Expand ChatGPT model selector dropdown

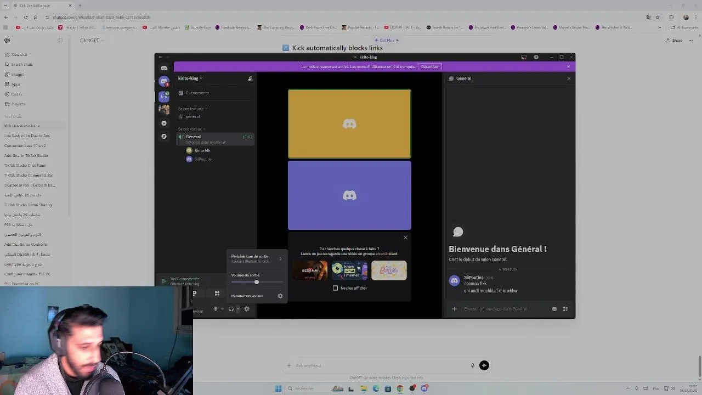[x=92, y=40]
